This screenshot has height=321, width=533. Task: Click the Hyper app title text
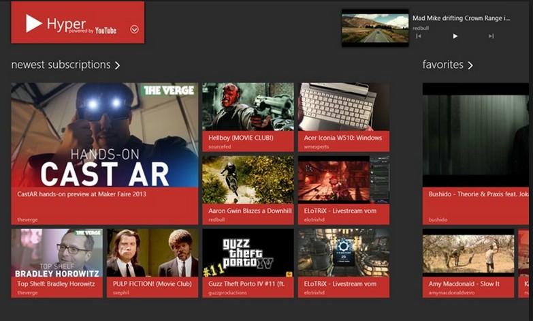[x=66, y=24]
